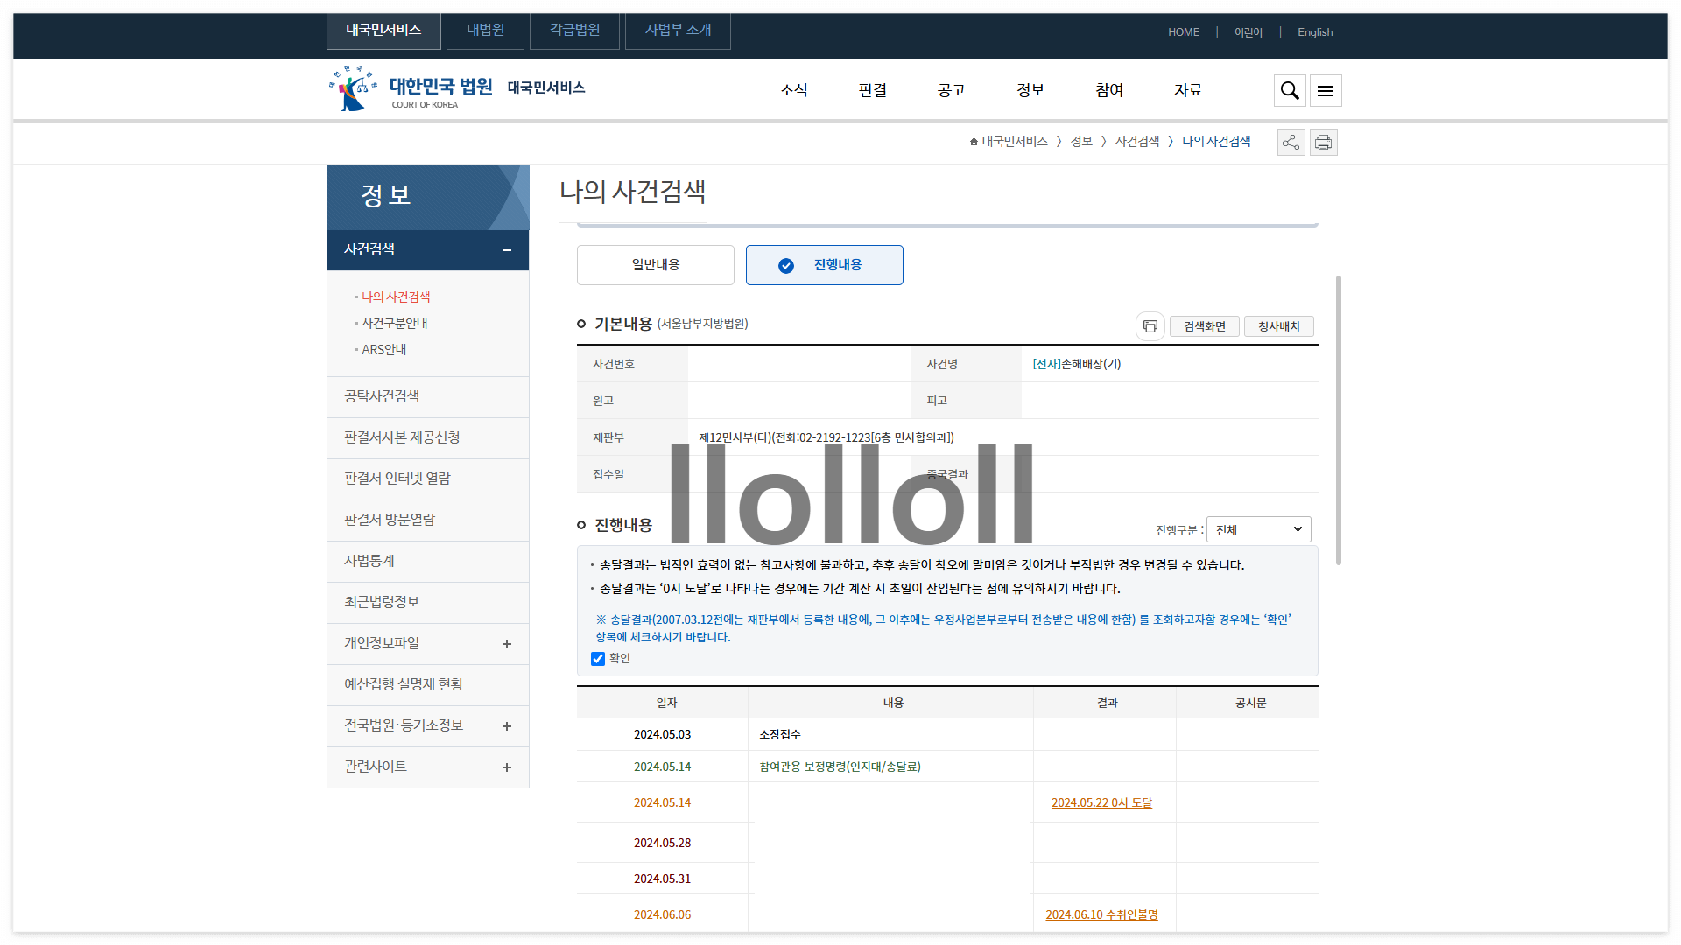Screen dimensions: 1681x945
Task: Expand the 전국법원·등기소정보 sidebar item
Action: click(506, 726)
